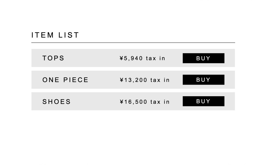The width and height of the screenshot is (267, 165).
Task: Click the word PIECE in ONE PIECE
Action: click(x=76, y=80)
